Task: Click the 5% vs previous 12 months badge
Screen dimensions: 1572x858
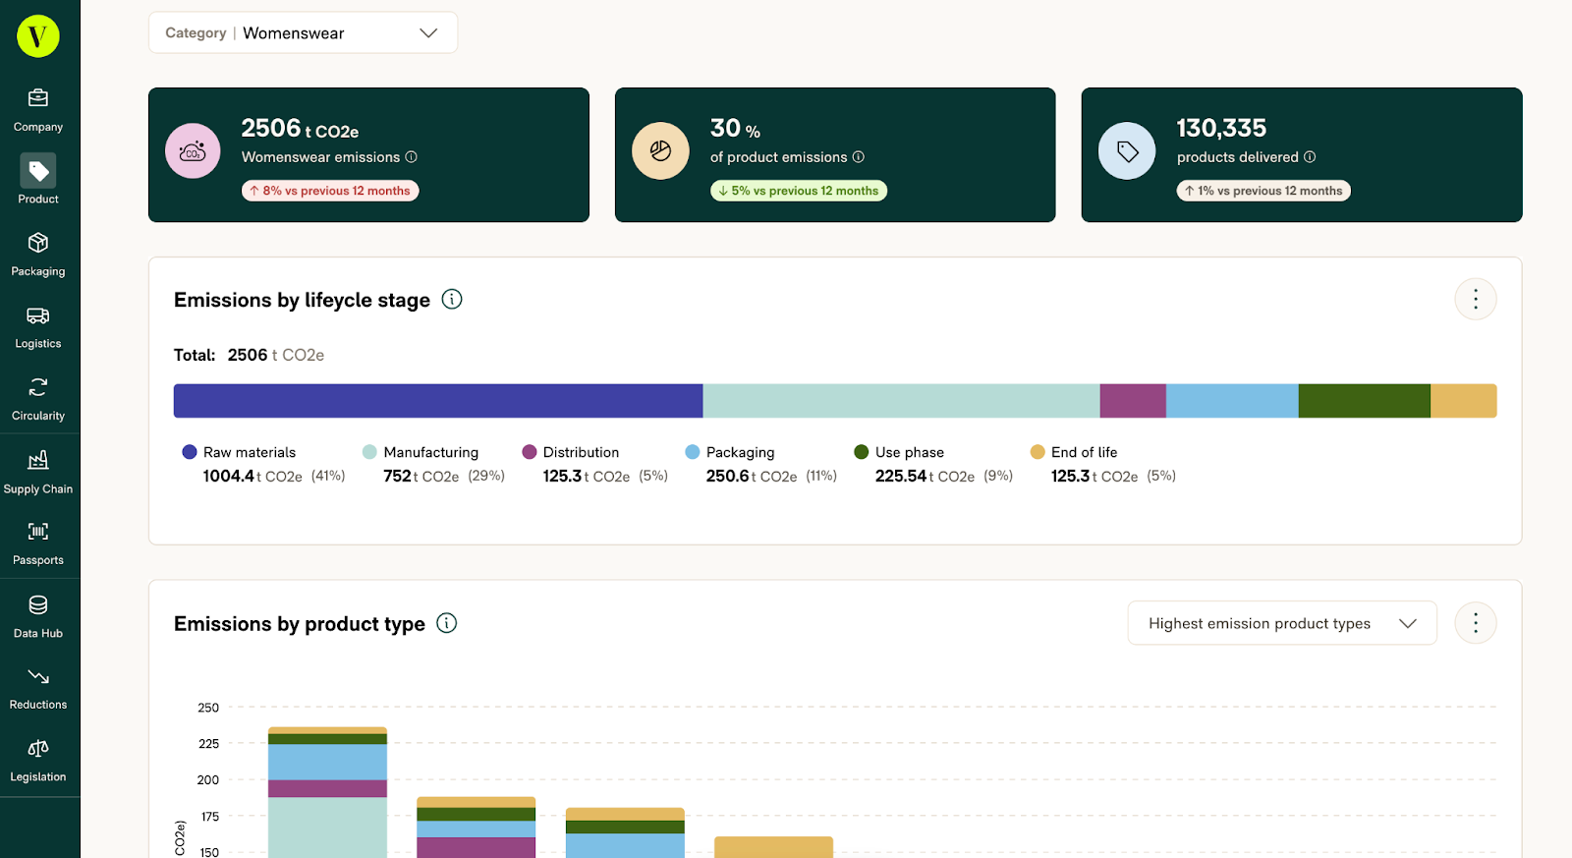Action: tap(799, 191)
